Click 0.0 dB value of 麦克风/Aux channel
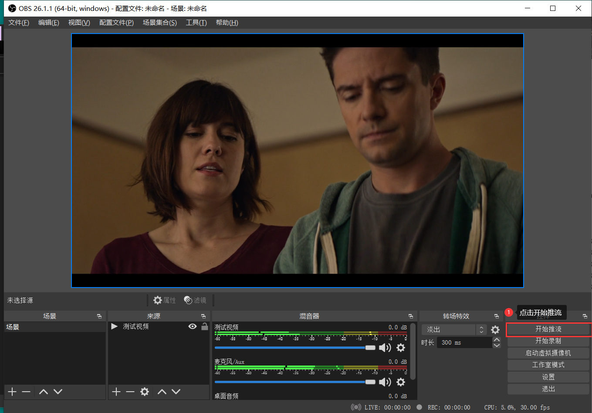The image size is (592, 413). coord(398,362)
